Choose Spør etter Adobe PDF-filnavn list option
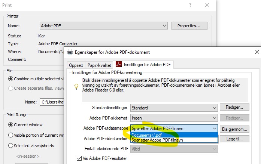The width and height of the screenshot is (261, 164). (174, 140)
